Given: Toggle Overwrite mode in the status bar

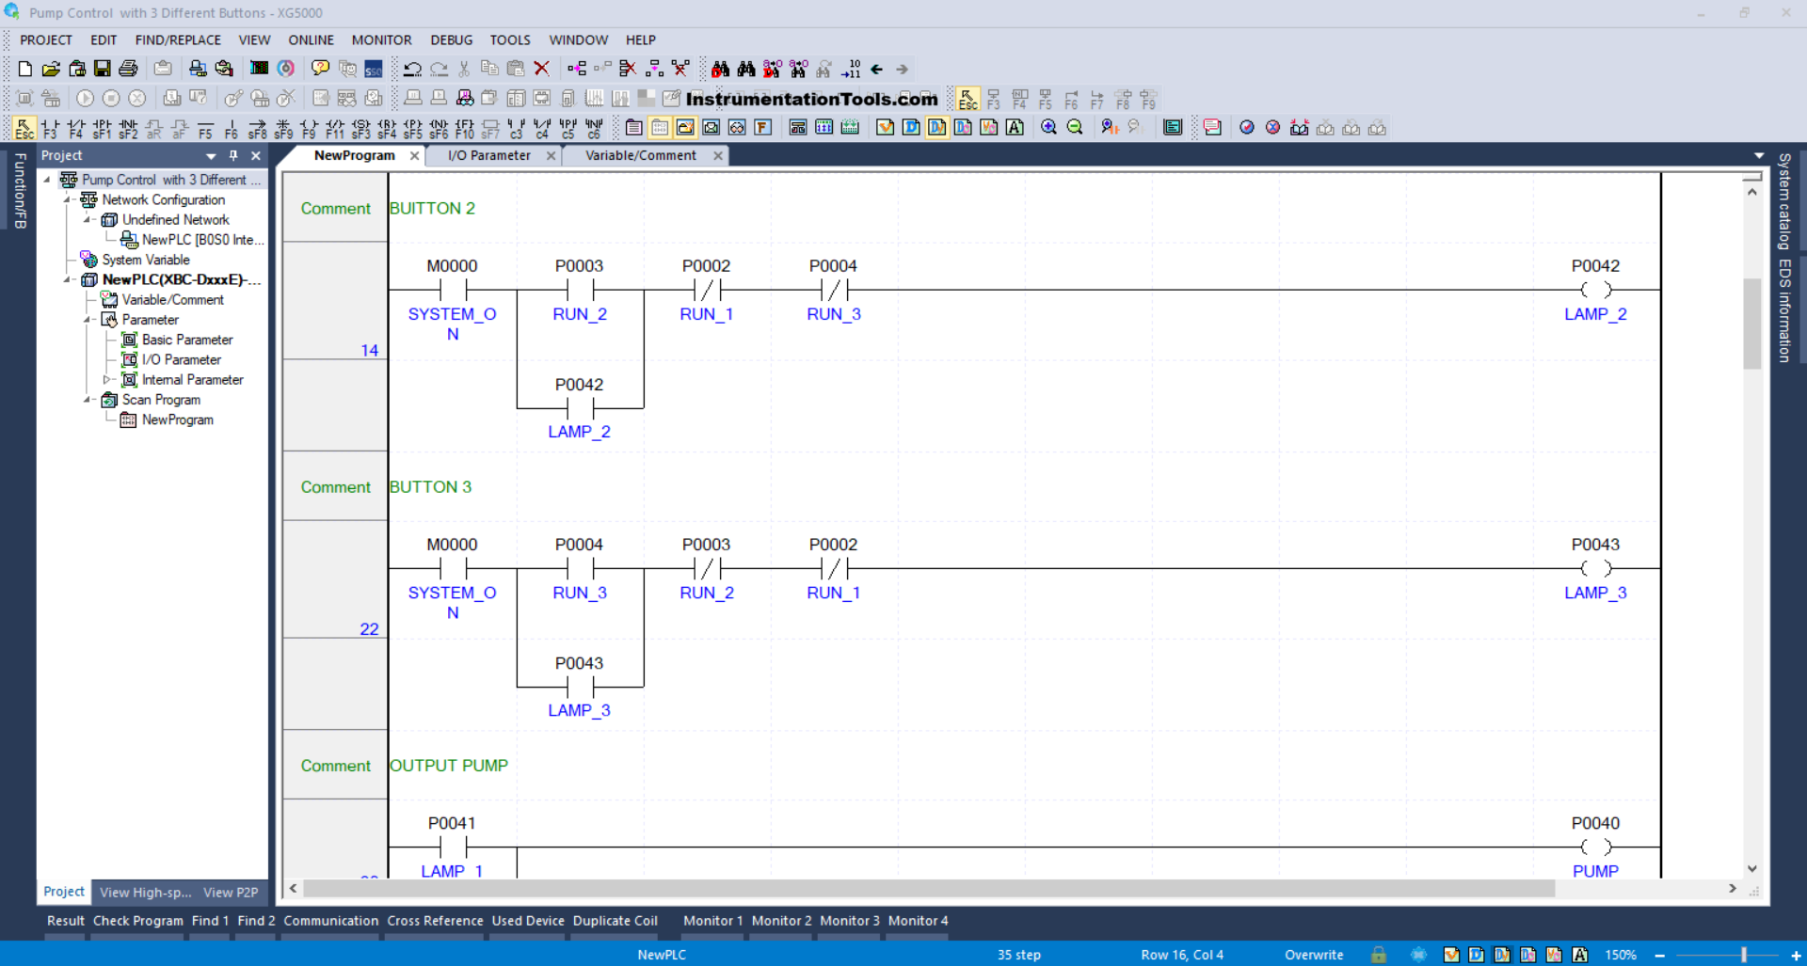Looking at the screenshot, I should [x=1314, y=955].
